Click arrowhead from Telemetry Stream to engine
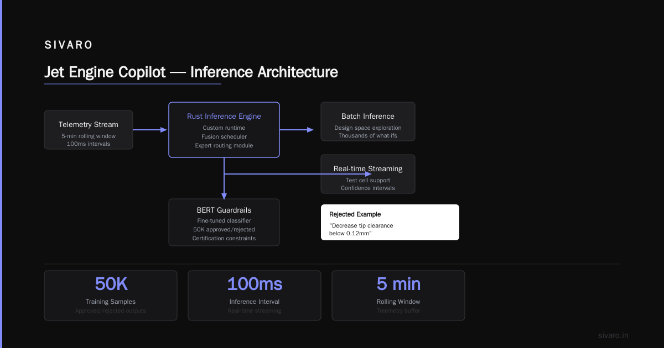Image resolution: width=664 pixels, height=348 pixels. 164,130
